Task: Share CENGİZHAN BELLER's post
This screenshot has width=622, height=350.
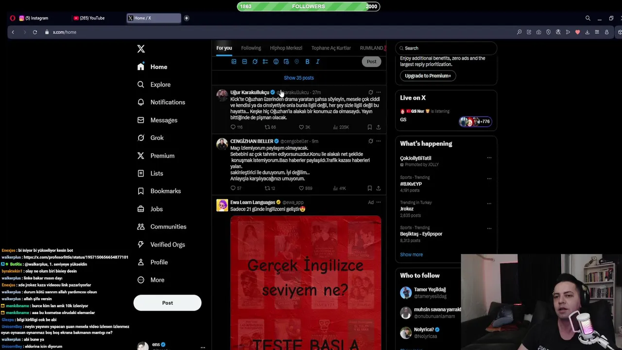Action: point(379,188)
